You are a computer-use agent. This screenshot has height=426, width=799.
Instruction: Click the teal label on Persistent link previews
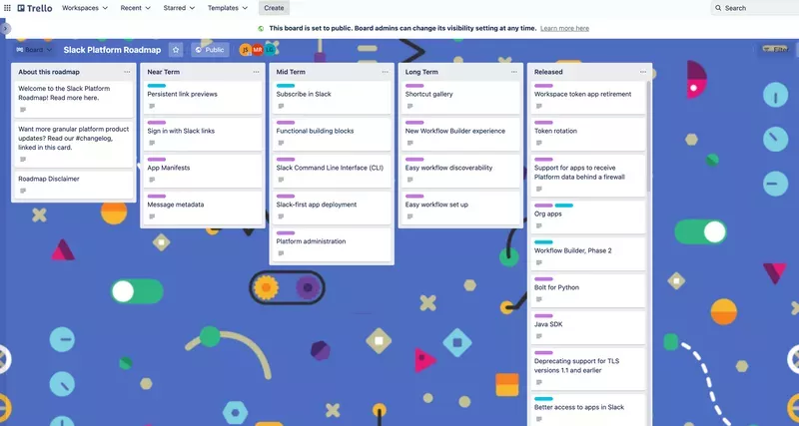point(157,86)
